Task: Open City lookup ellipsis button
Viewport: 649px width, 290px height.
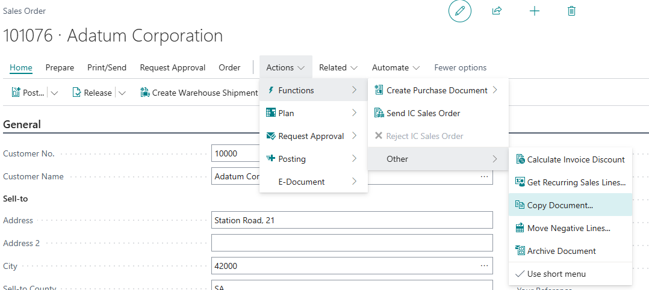Action: tap(484, 265)
